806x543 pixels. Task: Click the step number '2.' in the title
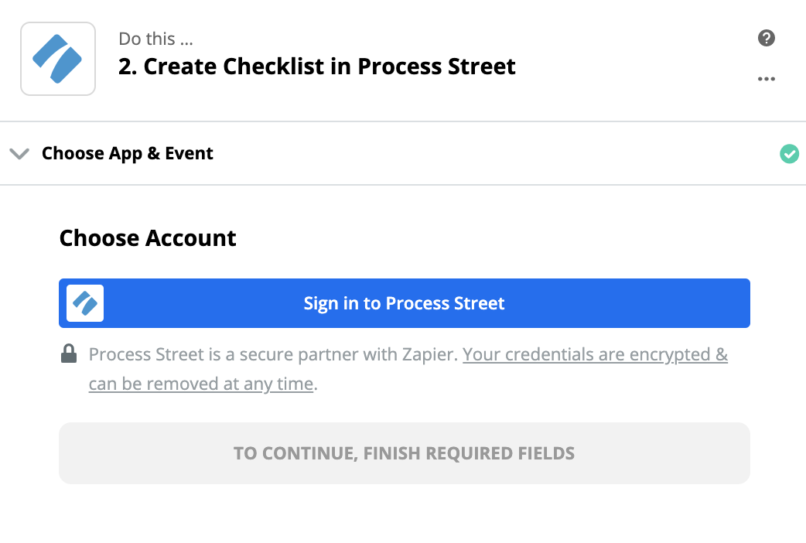click(x=128, y=67)
